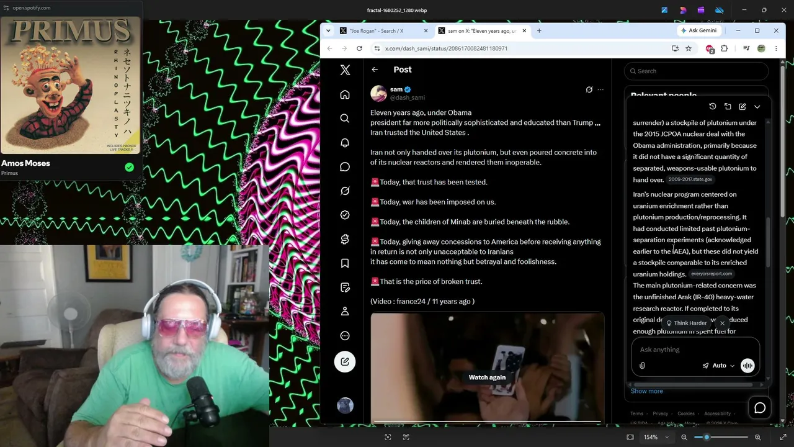Viewport: 794px width, 447px height.
Task: Open a new Chrome tab
Action: pyautogui.click(x=539, y=30)
